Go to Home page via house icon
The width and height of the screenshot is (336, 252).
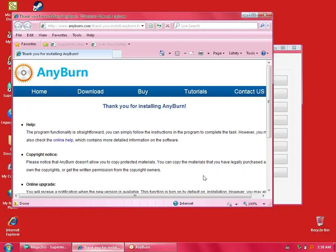pos(162,53)
